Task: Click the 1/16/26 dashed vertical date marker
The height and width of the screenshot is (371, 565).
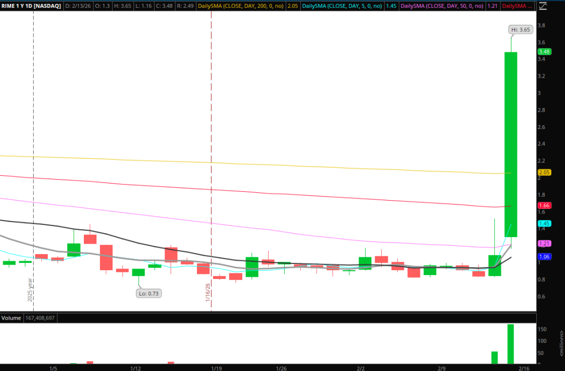Action: 212,165
